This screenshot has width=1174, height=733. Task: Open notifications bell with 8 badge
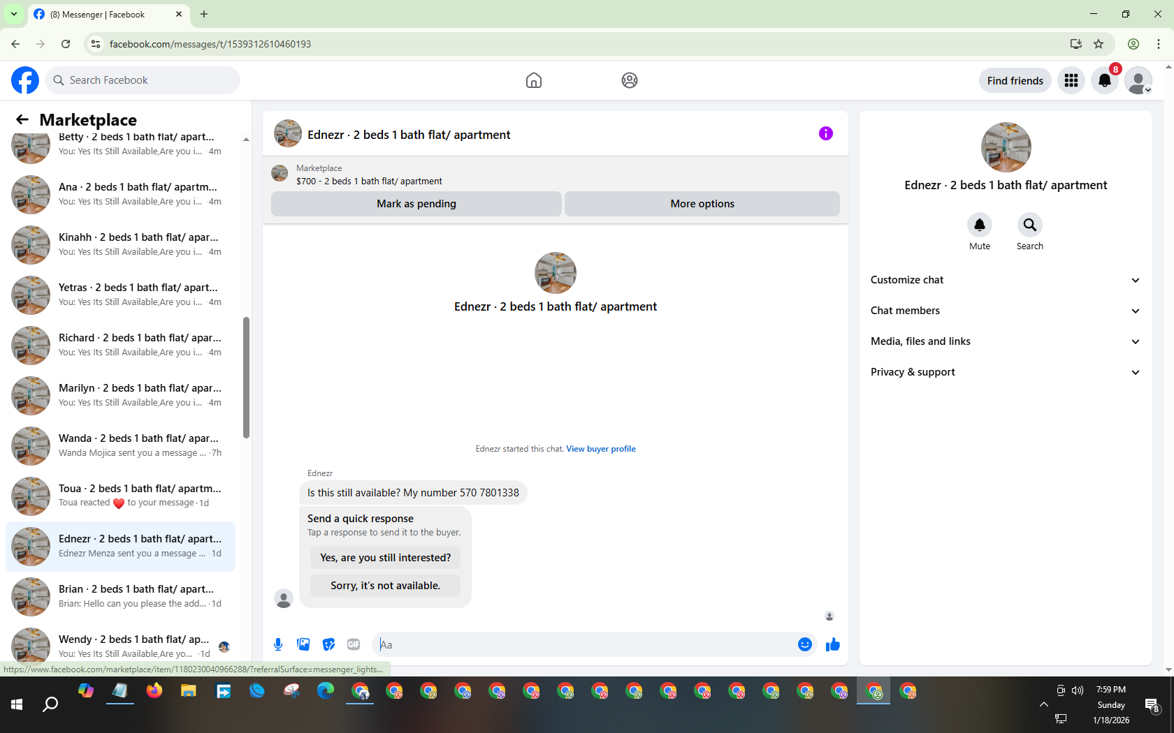[1105, 80]
